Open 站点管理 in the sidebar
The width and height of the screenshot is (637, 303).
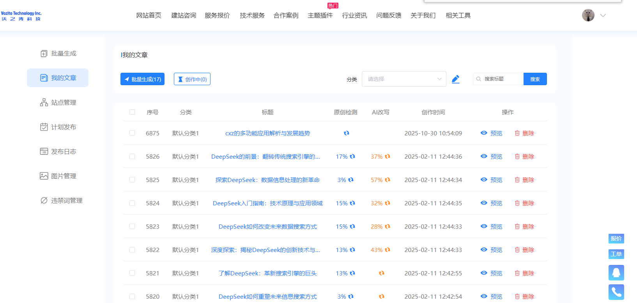pyautogui.click(x=58, y=102)
